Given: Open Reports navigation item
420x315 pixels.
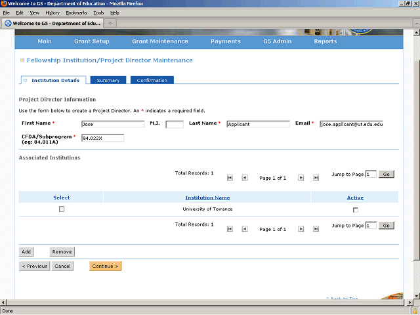Looking at the screenshot, I should pos(325,41).
